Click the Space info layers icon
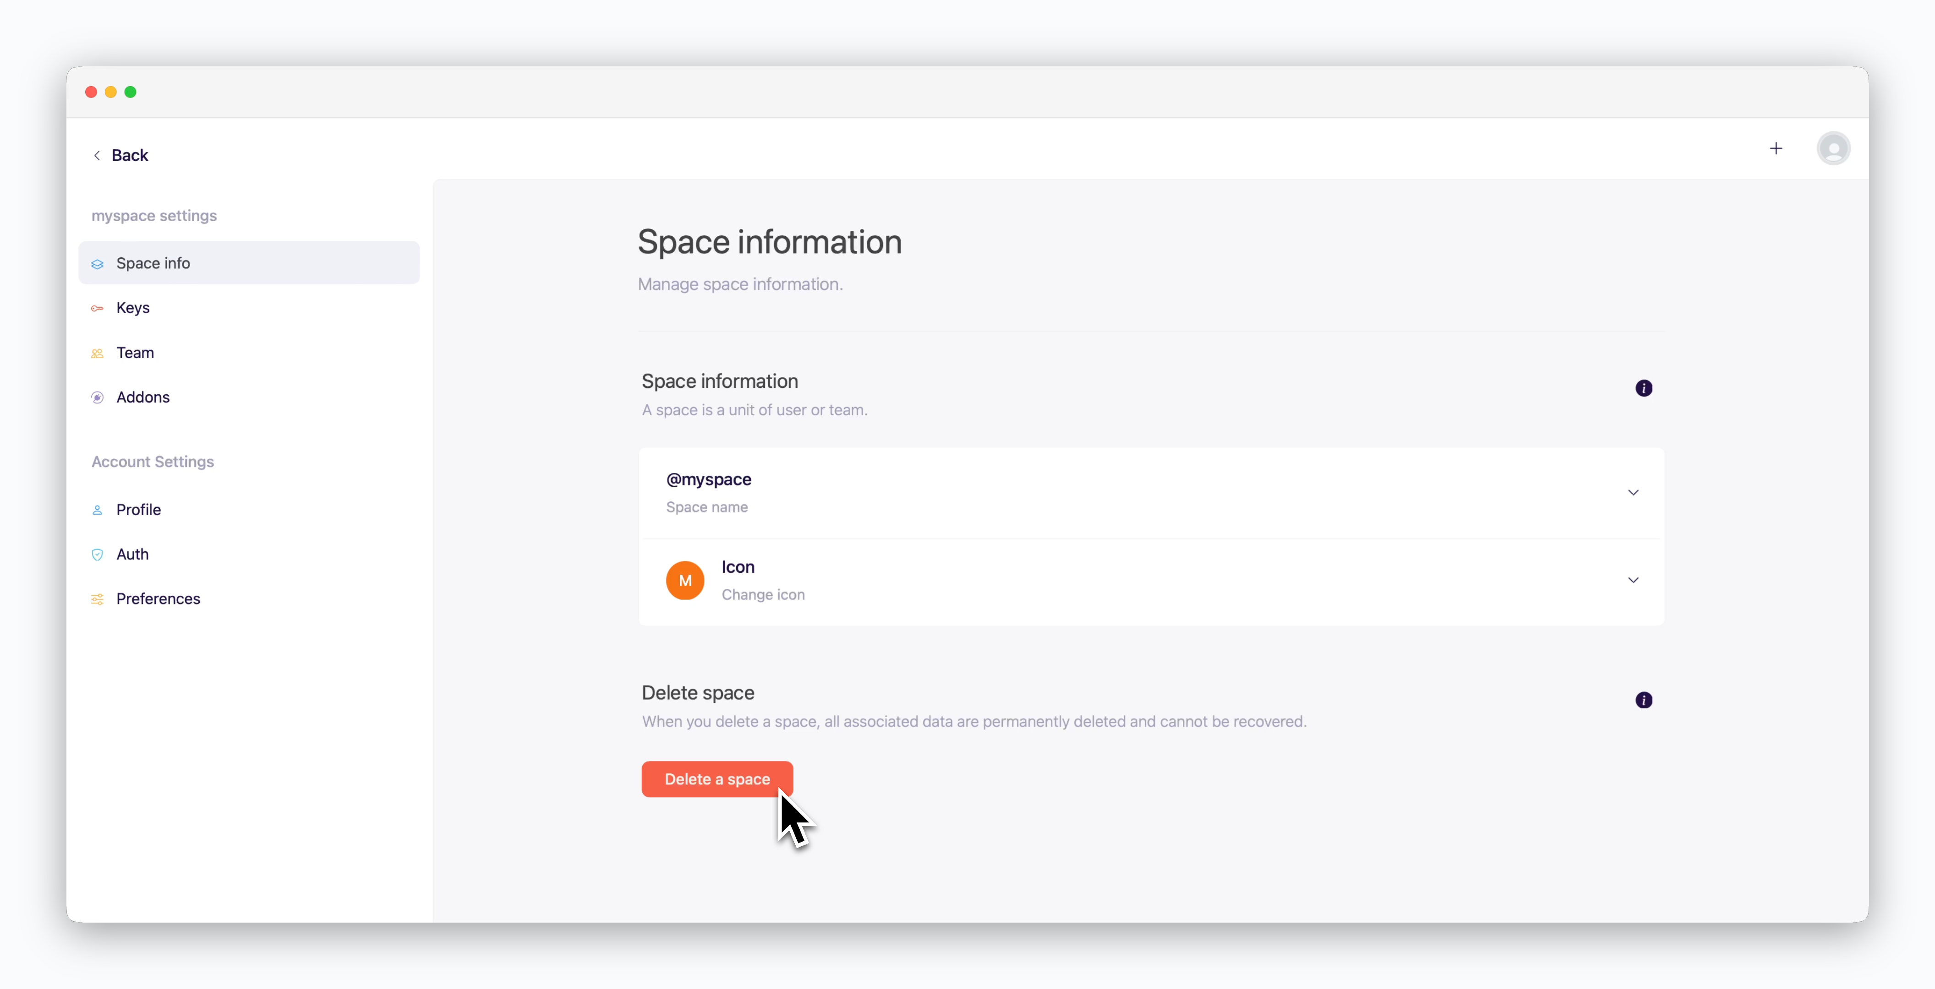The height and width of the screenshot is (989, 1935). [x=98, y=264]
